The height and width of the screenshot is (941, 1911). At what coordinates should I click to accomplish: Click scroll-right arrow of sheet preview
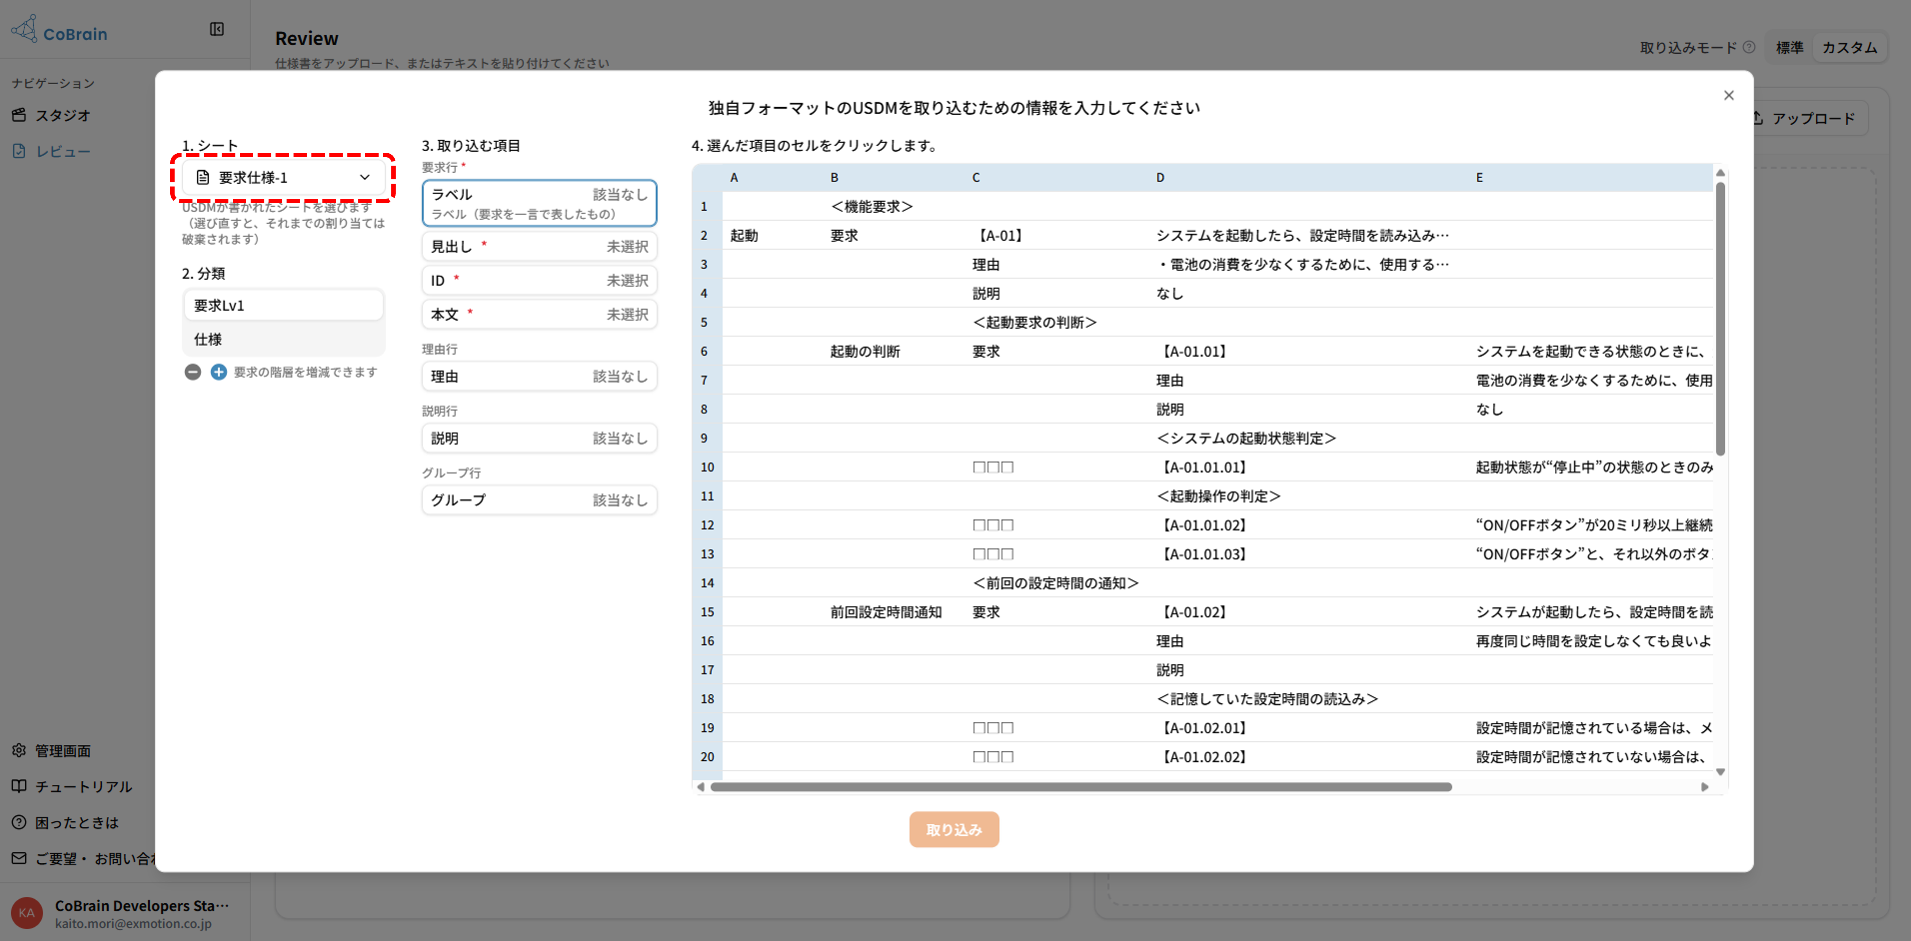coord(1705,787)
